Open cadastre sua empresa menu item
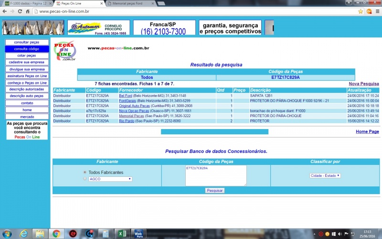The image size is (382, 239). [x=27, y=62]
